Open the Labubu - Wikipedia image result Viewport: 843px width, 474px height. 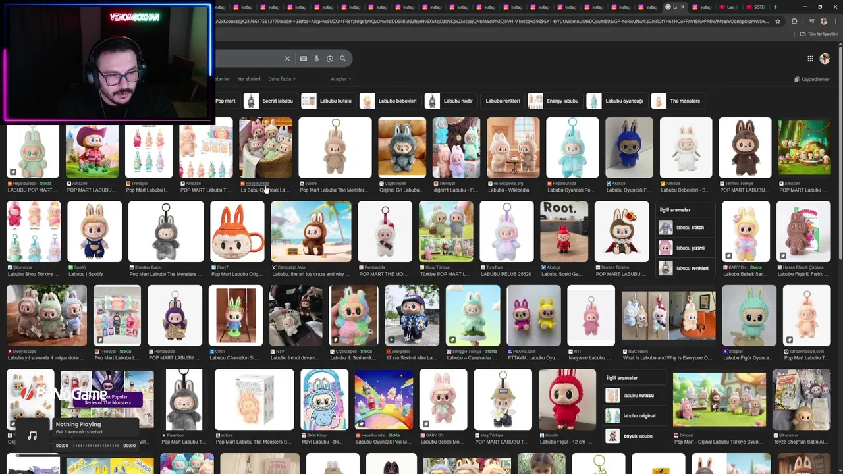[513, 148]
